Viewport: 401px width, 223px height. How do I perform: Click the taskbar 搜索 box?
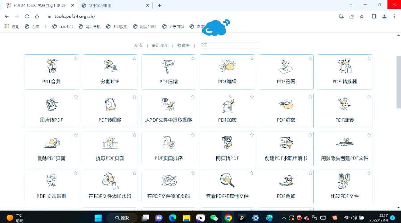pyautogui.click(x=122, y=218)
